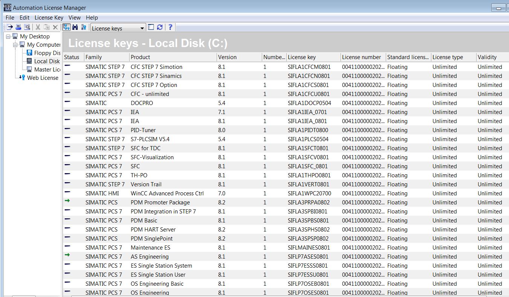This screenshot has height=297, width=509.
Task: Click the binoculars Find icon
Action: [x=75, y=27]
